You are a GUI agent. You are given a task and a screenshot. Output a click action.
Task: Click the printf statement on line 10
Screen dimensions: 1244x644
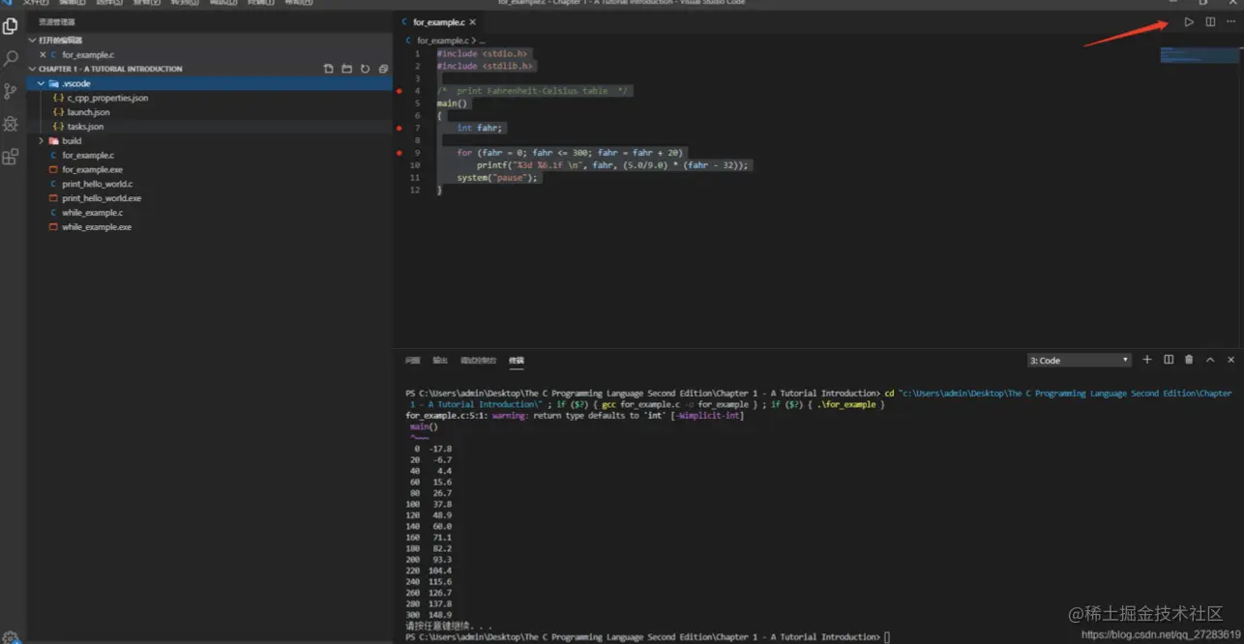coord(612,165)
